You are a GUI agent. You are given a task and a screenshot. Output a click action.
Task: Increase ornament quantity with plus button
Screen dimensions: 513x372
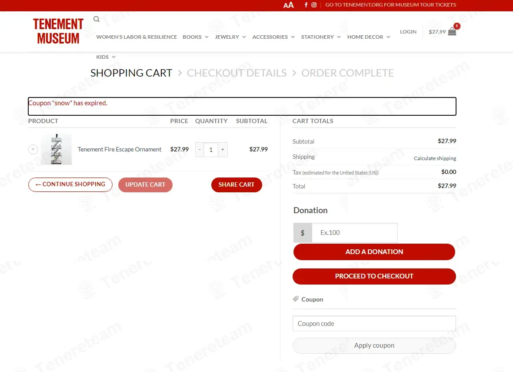[x=223, y=150]
